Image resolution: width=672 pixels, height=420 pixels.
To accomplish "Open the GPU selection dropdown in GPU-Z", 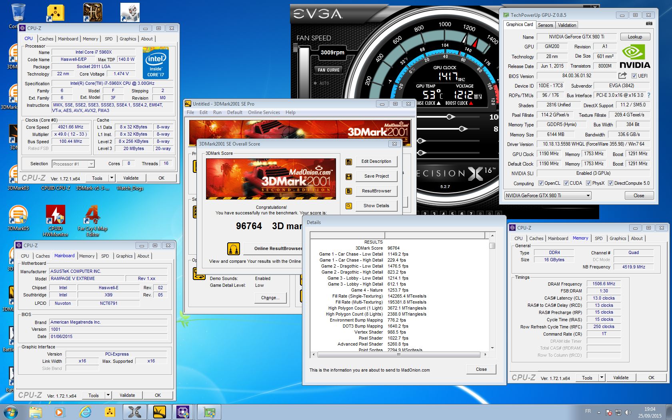I will coord(548,196).
